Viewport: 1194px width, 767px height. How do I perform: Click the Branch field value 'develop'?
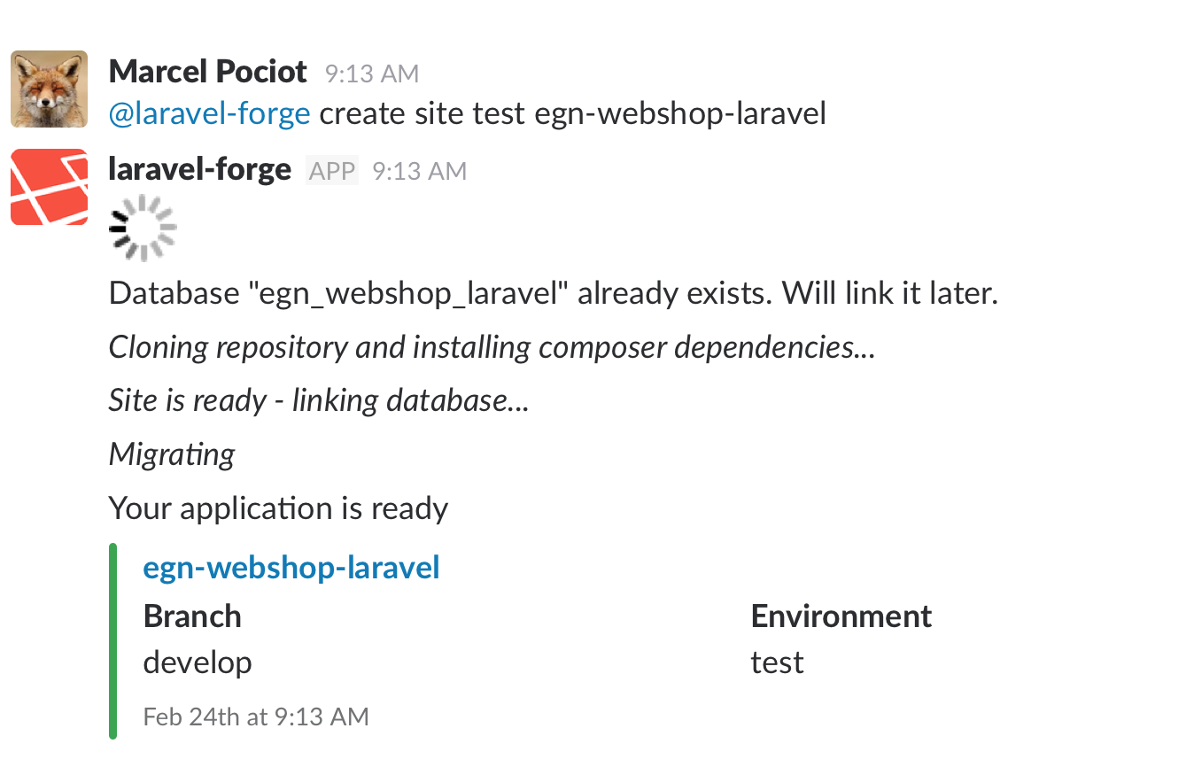click(x=198, y=662)
